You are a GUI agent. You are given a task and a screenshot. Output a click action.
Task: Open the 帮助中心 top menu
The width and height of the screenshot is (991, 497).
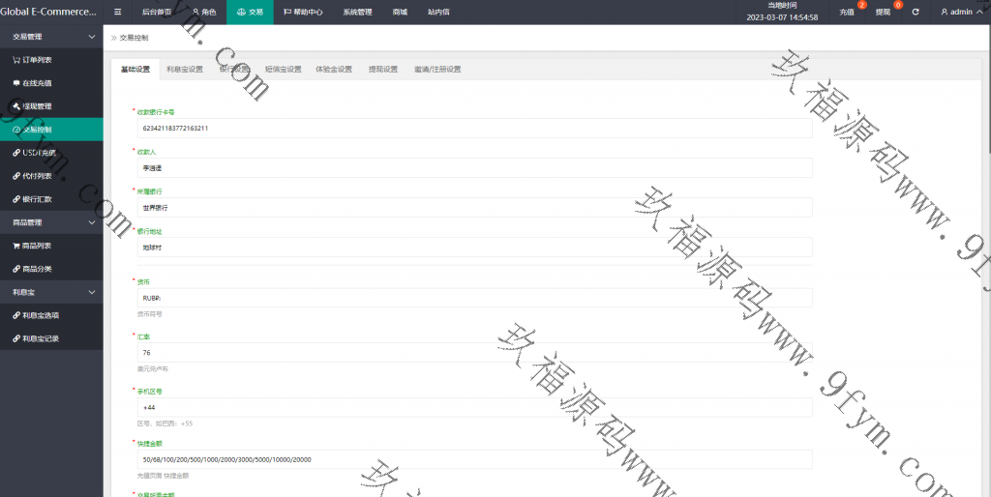pyautogui.click(x=303, y=12)
